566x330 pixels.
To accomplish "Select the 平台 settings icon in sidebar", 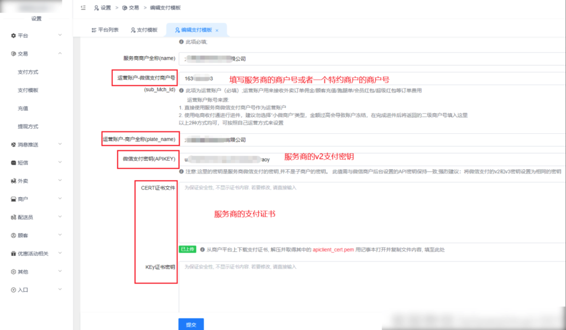I will [12, 35].
